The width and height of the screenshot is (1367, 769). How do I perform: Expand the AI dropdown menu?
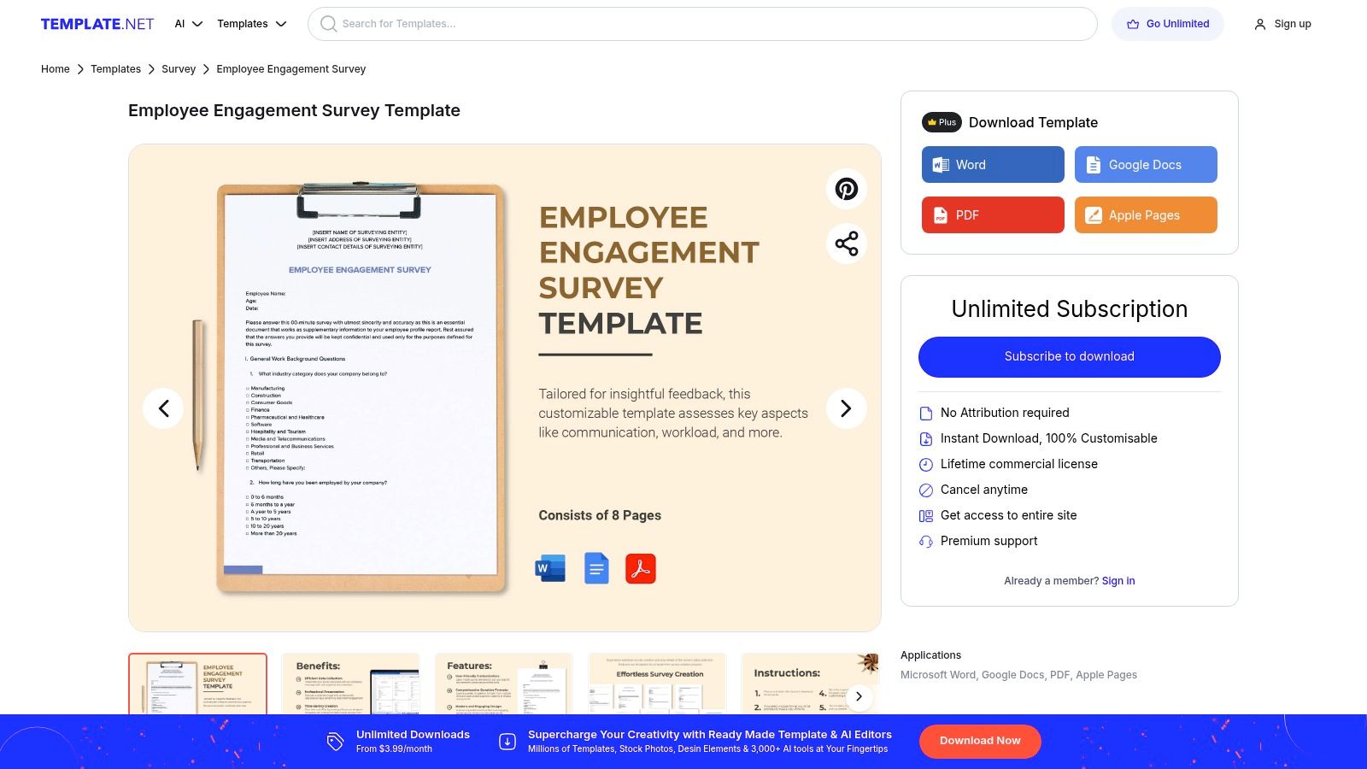188,24
